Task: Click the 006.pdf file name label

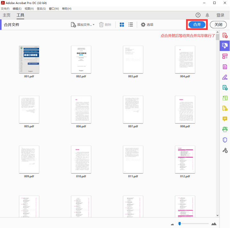Action: tap(81, 126)
